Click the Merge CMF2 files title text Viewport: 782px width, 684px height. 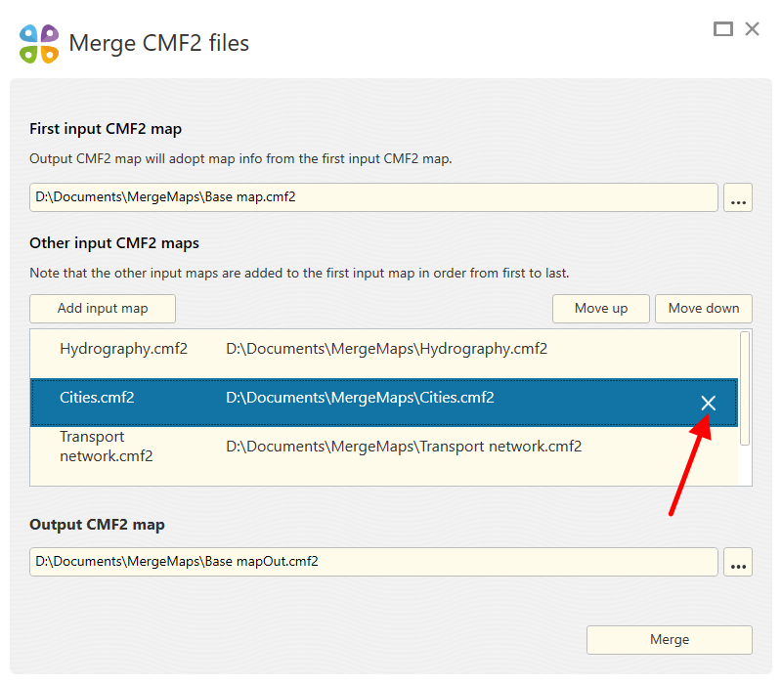[158, 44]
